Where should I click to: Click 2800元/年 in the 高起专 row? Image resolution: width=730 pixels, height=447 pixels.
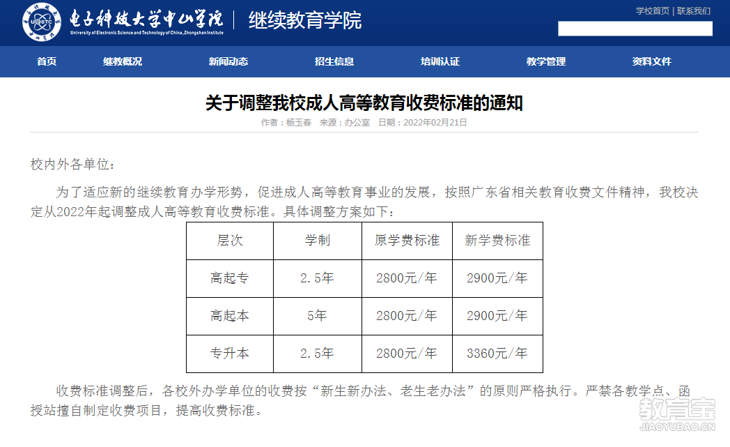(407, 278)
